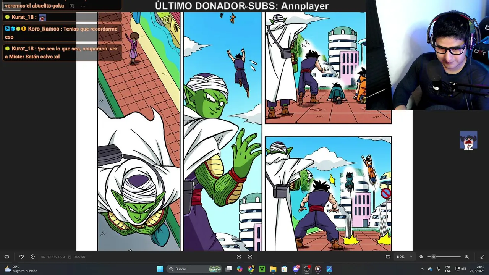This screenshot has height=275, width=489.
Task: Open the network status tray icon
Action: click(457, 269)
